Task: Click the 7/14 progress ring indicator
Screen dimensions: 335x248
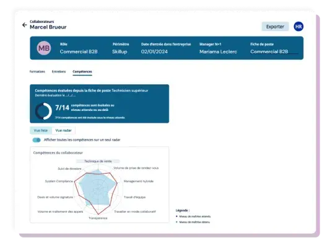Action: [43, 111]
